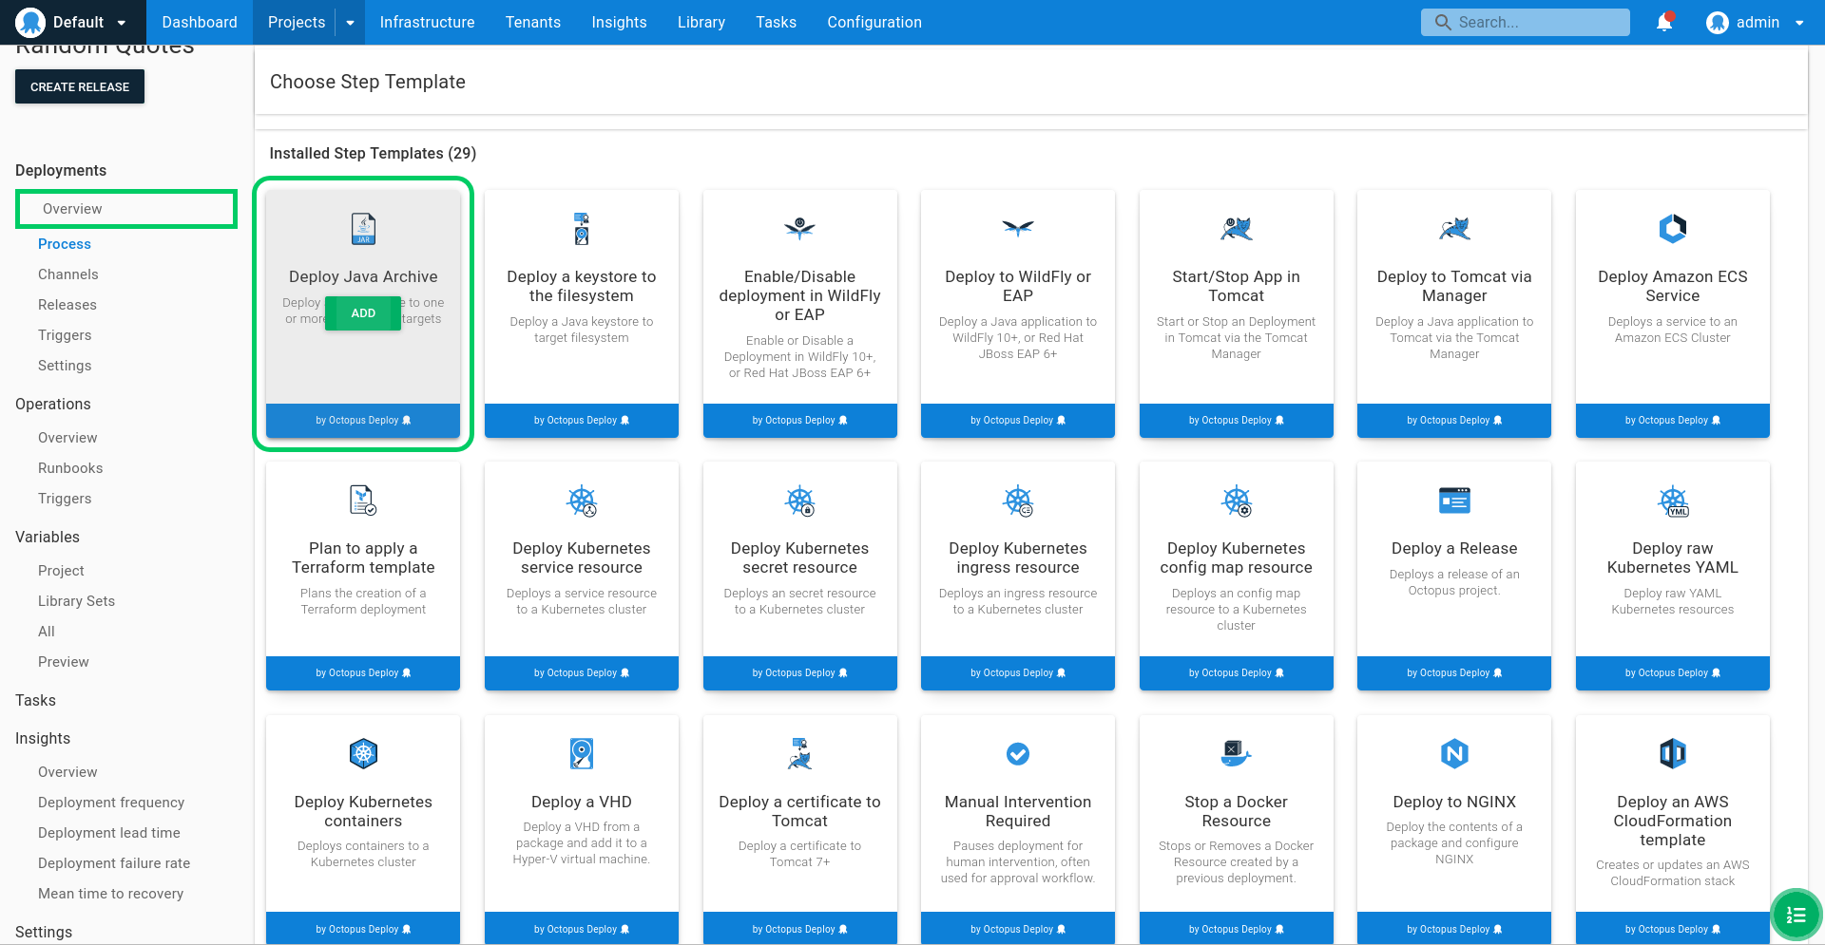The height and width of the screenshot is (945, 1825).
Task: Select the Deploy a Release card title
Action: 1454,548
